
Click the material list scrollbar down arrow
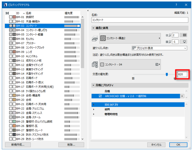tap(83, 139)
